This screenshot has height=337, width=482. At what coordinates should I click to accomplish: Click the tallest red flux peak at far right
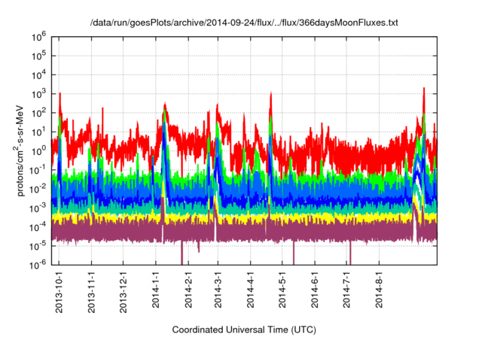[424, 90]
